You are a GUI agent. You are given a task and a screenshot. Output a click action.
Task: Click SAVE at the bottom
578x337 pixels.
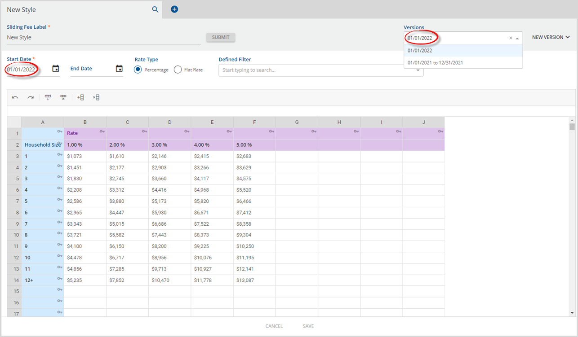pyautogui.click(x=308, y=326)
